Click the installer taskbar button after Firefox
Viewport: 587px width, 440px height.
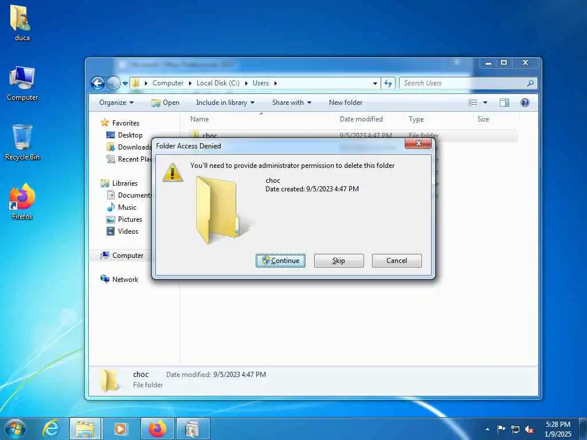[192, 429]
